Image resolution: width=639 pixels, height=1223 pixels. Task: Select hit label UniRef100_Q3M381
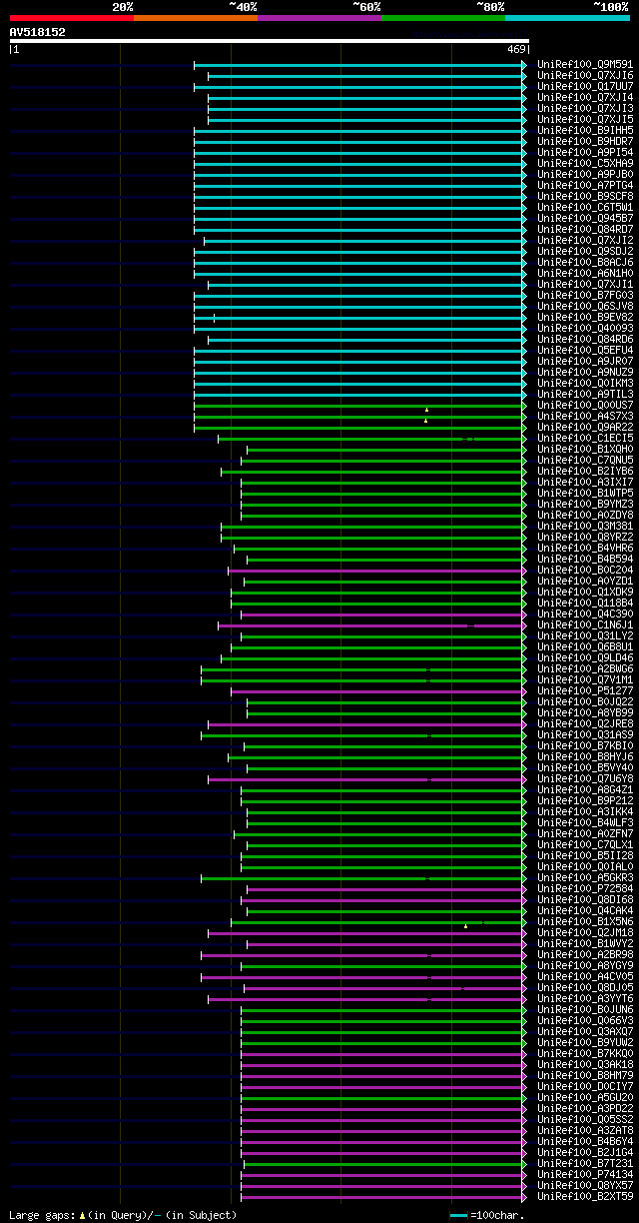coord(585,527)
